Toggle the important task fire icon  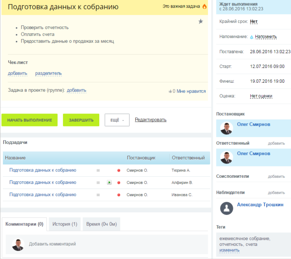[x=204, y=7]
